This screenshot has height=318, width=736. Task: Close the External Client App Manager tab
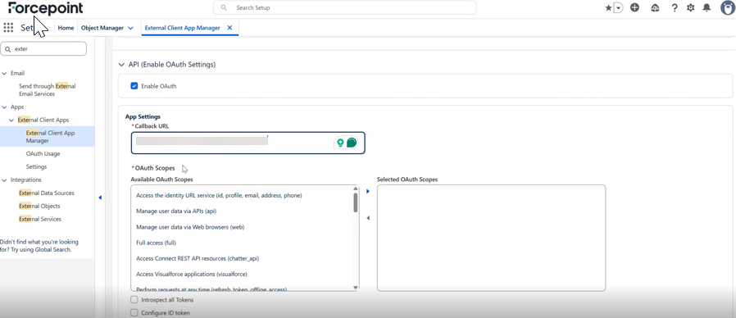(229, 28)
